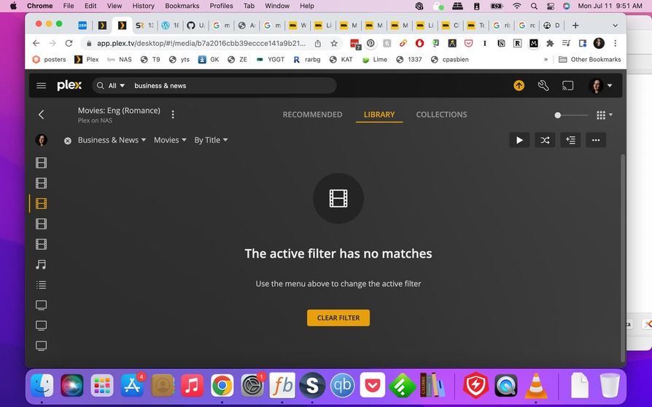Open qBittorrent from the dock
This screenshot has width=652, height=407.
point(342,386)
